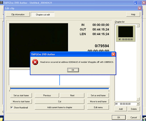Delete the selected chapter
146x121 pixels.
(x=134, y=109)
